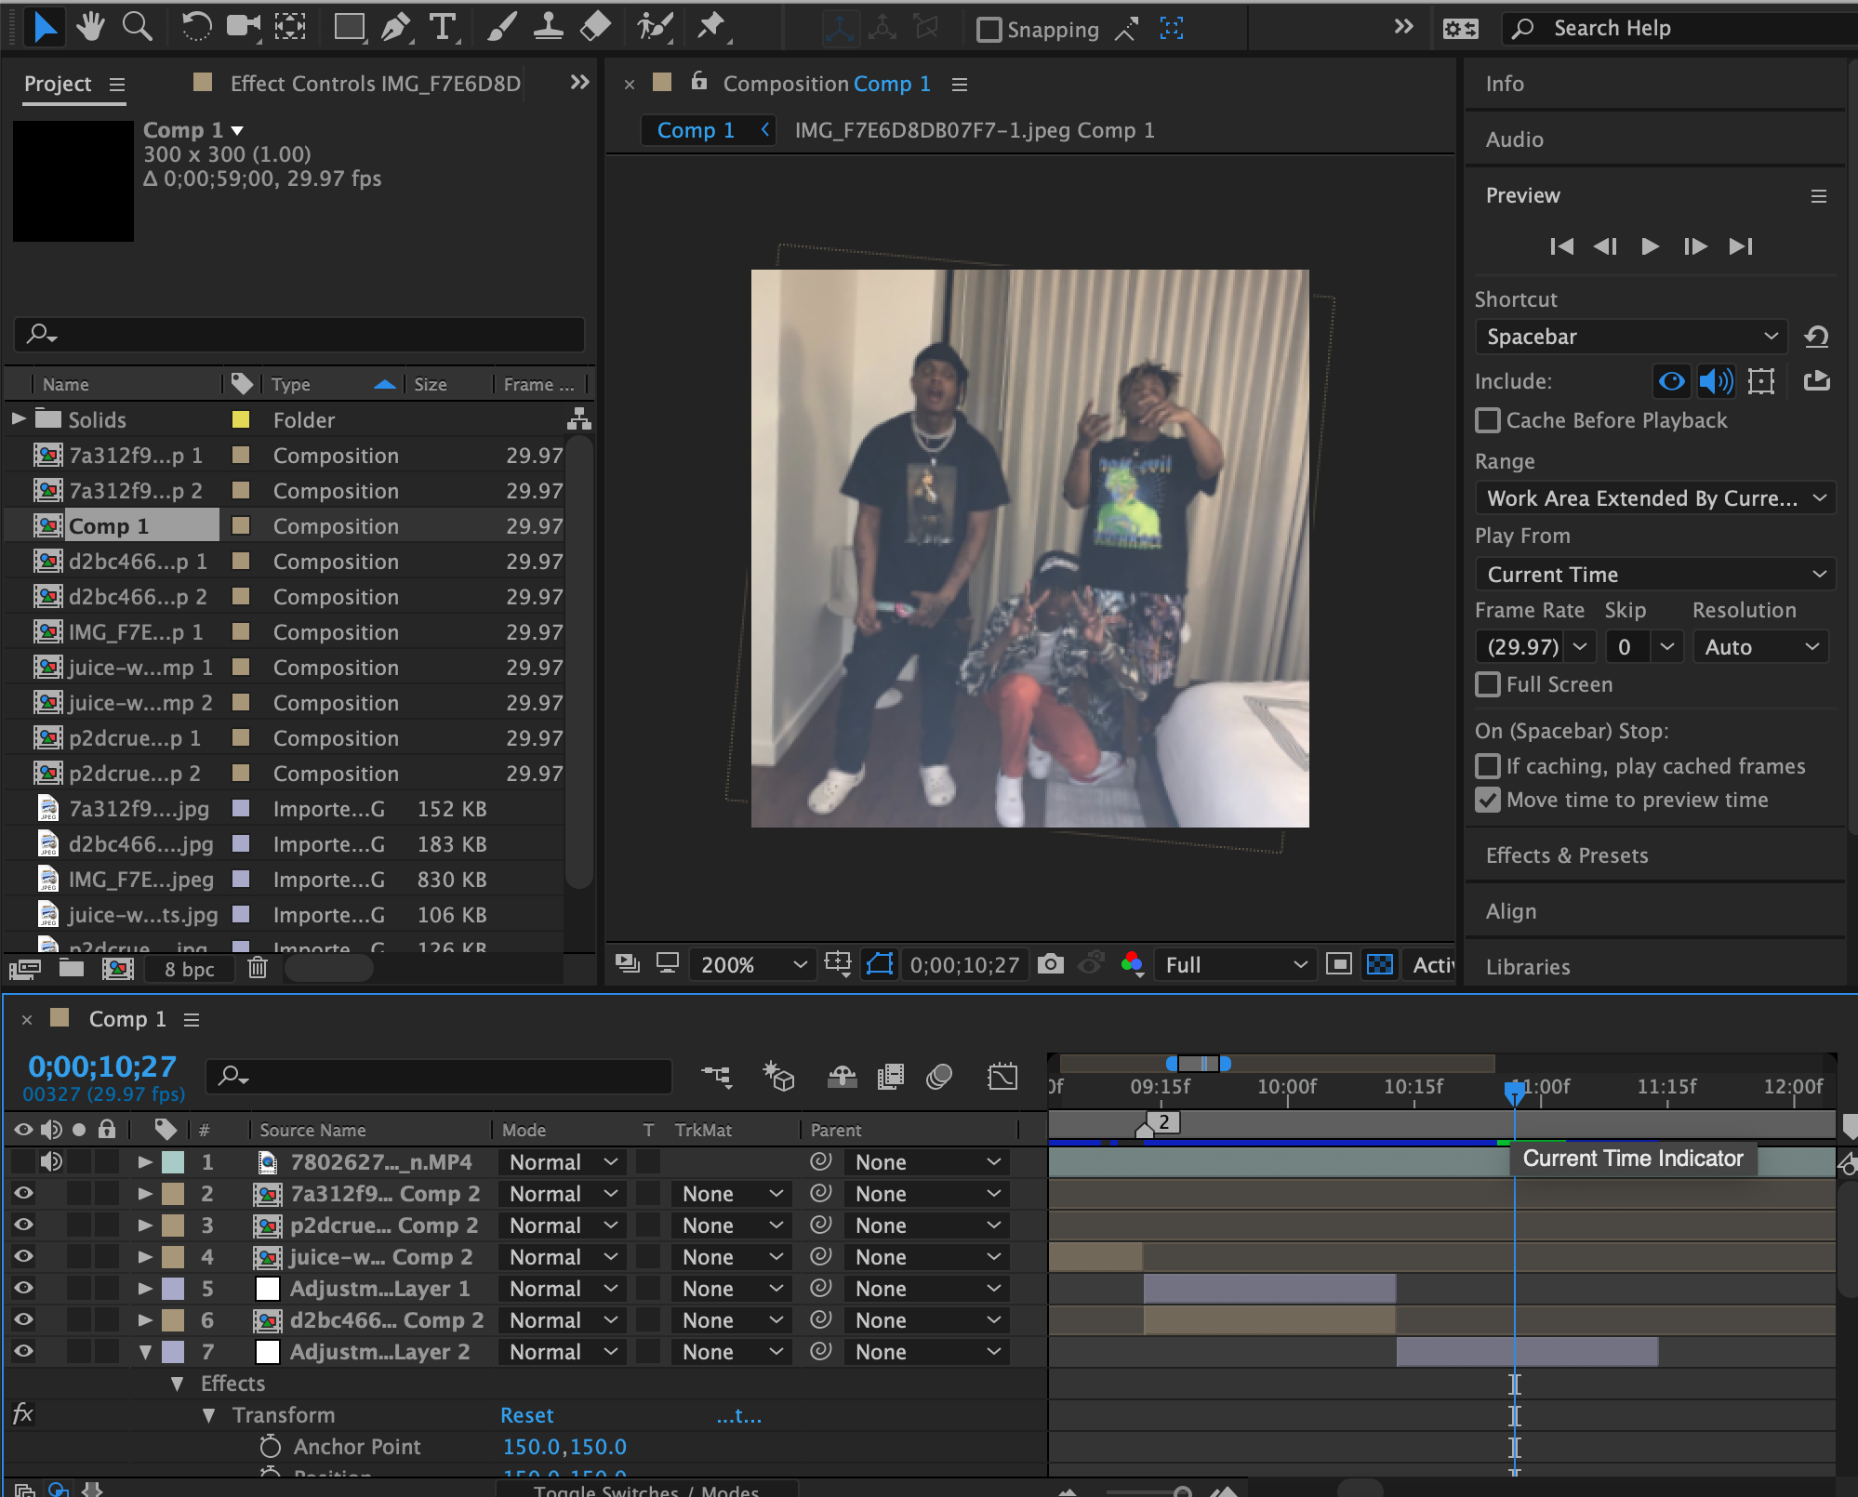Select the Pen tool
This screenshot has width=1858, height=1497.
pyautogui.click(x=397, y=27)
